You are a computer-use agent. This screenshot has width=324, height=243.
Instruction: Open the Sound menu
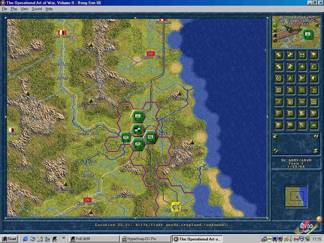[x=37, y=9]
